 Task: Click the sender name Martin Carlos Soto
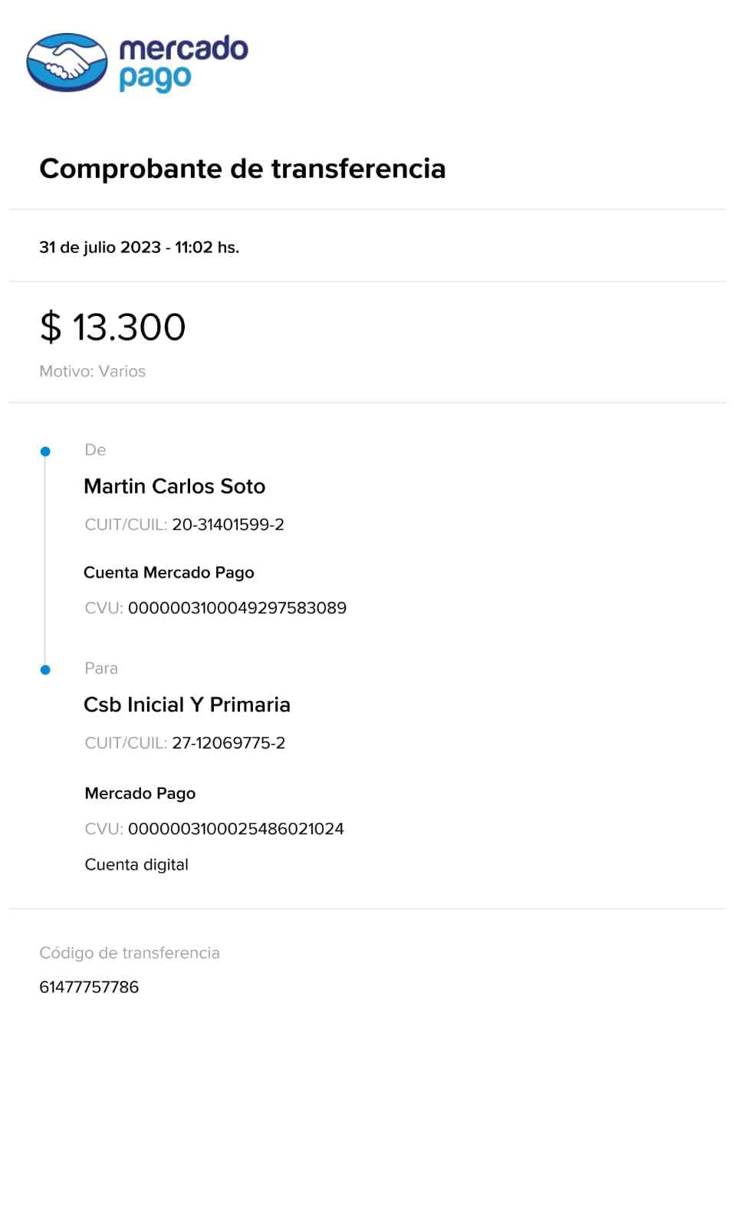[174, 486]
